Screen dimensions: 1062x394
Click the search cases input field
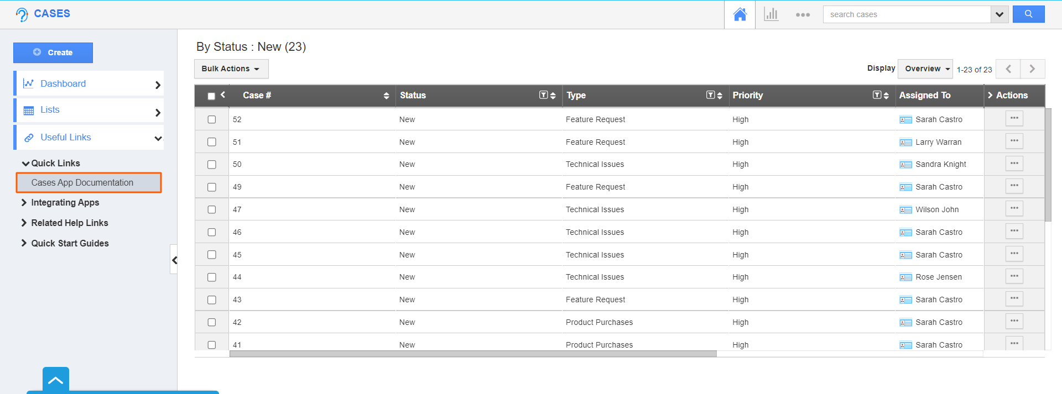click(x=907, y=14)
